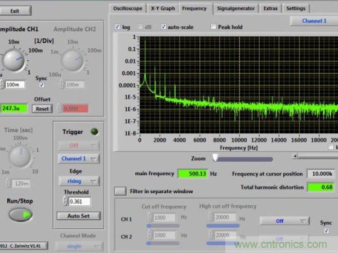
Task: Click the Trigger status LED
Action: click(94, 132)
